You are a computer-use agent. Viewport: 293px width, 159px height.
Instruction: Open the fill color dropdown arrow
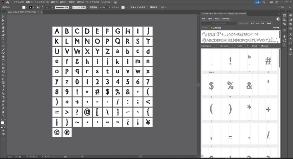27,7
